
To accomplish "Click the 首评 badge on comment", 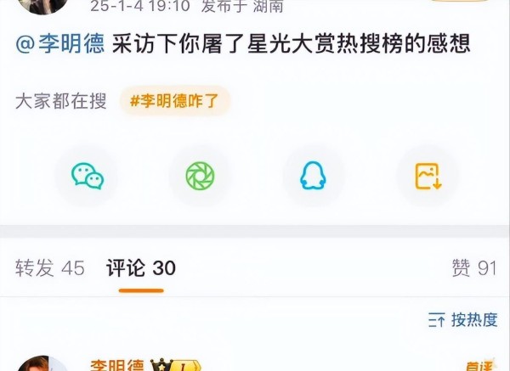I will coord(481,366).
